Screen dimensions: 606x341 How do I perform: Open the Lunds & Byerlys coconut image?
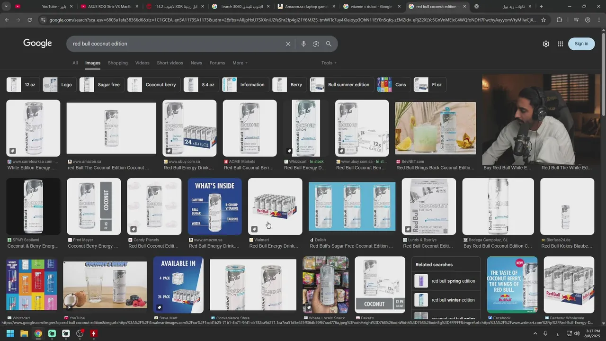[429, 206]
